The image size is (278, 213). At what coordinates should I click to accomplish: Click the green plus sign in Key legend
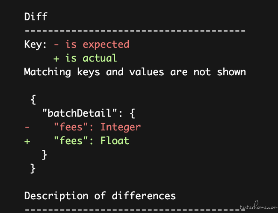pos(56,59)
